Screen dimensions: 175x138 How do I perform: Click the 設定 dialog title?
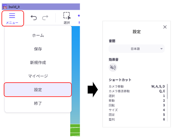[137, 32]
